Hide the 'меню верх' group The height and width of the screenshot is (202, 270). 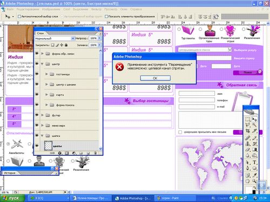click(x=37, y=125)
